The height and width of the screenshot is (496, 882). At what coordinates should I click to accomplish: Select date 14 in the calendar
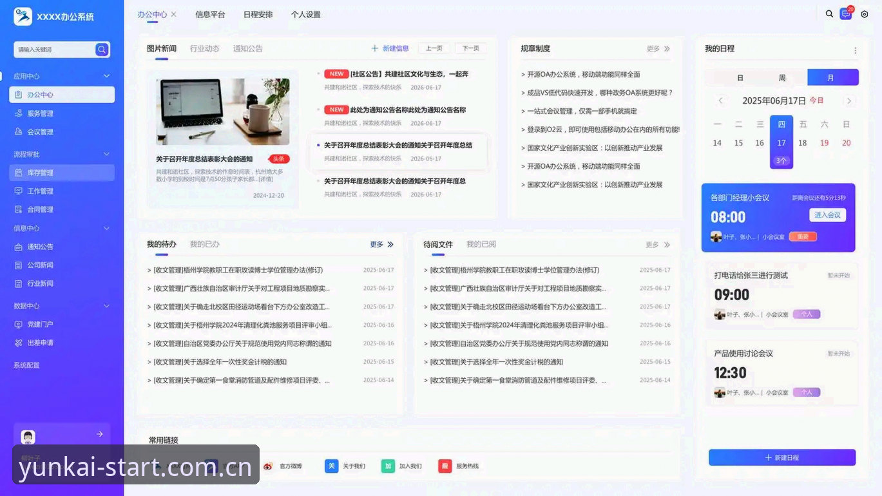coord(717,143)
